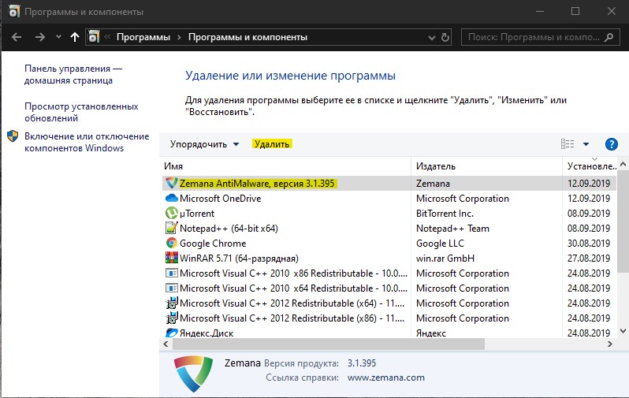Click the OneDrive cloud icon

[172, 198]
